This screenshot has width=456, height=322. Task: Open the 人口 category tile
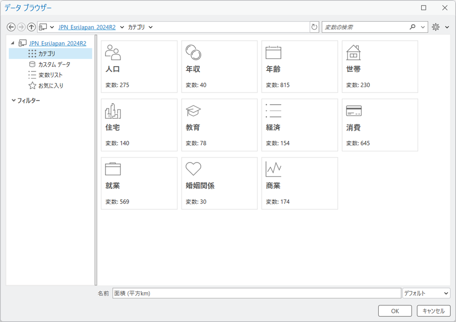[x=139, y=66]
